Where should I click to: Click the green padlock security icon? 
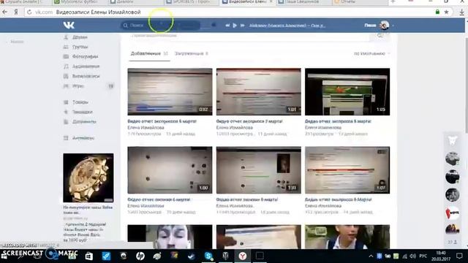pos(437,12)
